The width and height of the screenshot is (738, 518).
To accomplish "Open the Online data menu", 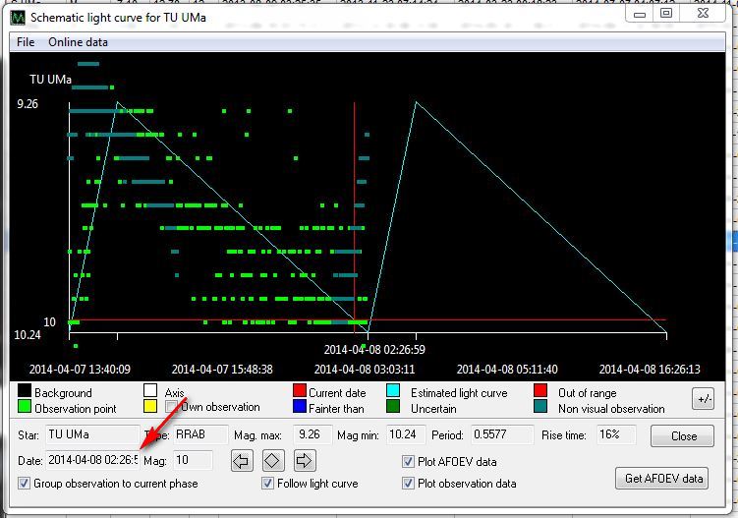I will click(x=78, y=42).
